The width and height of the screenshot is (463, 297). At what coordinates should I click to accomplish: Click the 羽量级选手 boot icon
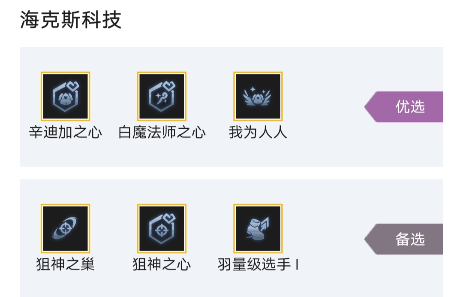pyautogui.click(x=258, y=228)
